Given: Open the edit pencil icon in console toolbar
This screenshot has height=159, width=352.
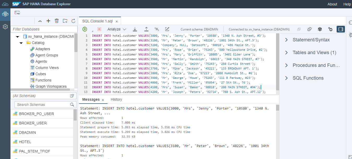Looking at the screenshot, I should (167, 29).
